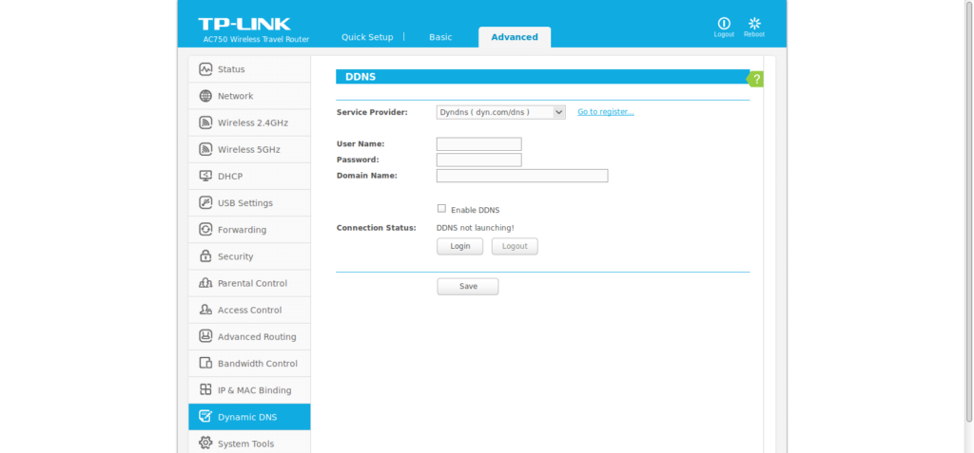Click the Status sidebar icon
Viewport: 974px width, 453px height.
pos(205,69)
